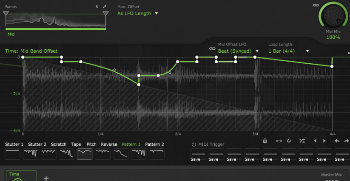Select the Pattern 1 tab
The height and width of the screenshot is (181, 350).
pyautogui.click(x=131, y=144)
